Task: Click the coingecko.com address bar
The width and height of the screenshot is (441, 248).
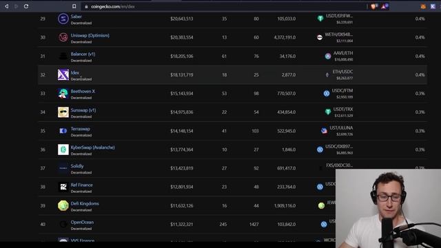Action: pyautogui.click(x=223, y=6)
